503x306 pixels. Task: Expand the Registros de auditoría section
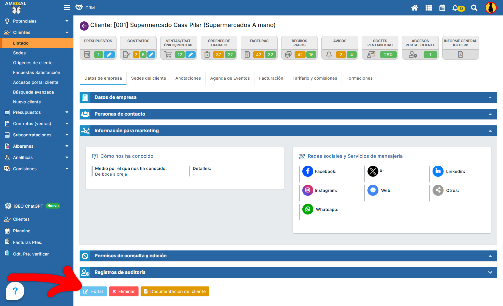click(490, 272)
